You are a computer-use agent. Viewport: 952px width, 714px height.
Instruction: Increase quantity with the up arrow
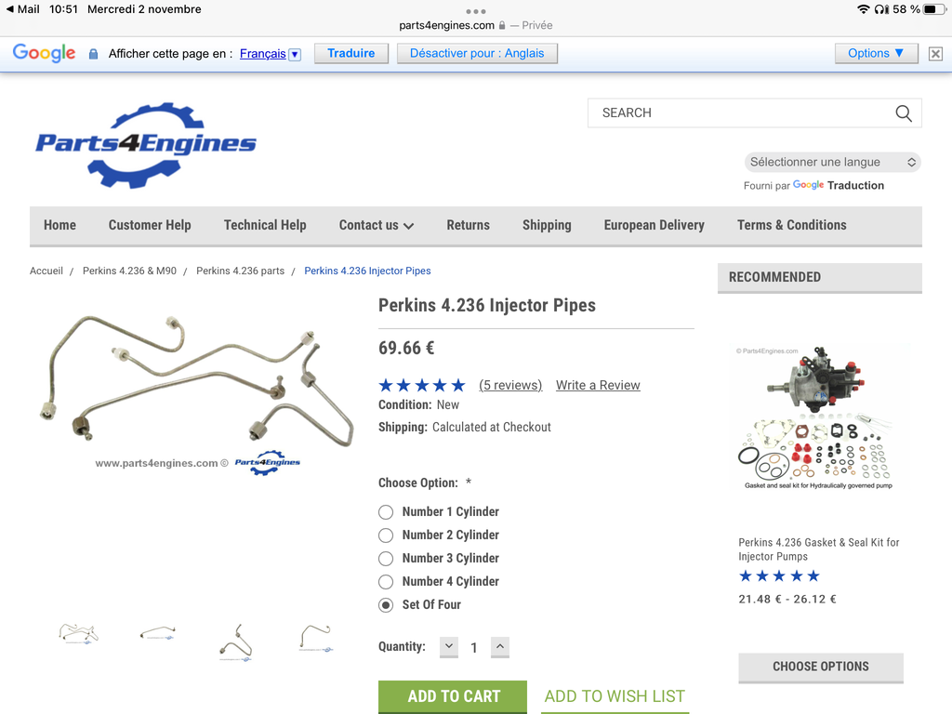(x=499, y=647)
